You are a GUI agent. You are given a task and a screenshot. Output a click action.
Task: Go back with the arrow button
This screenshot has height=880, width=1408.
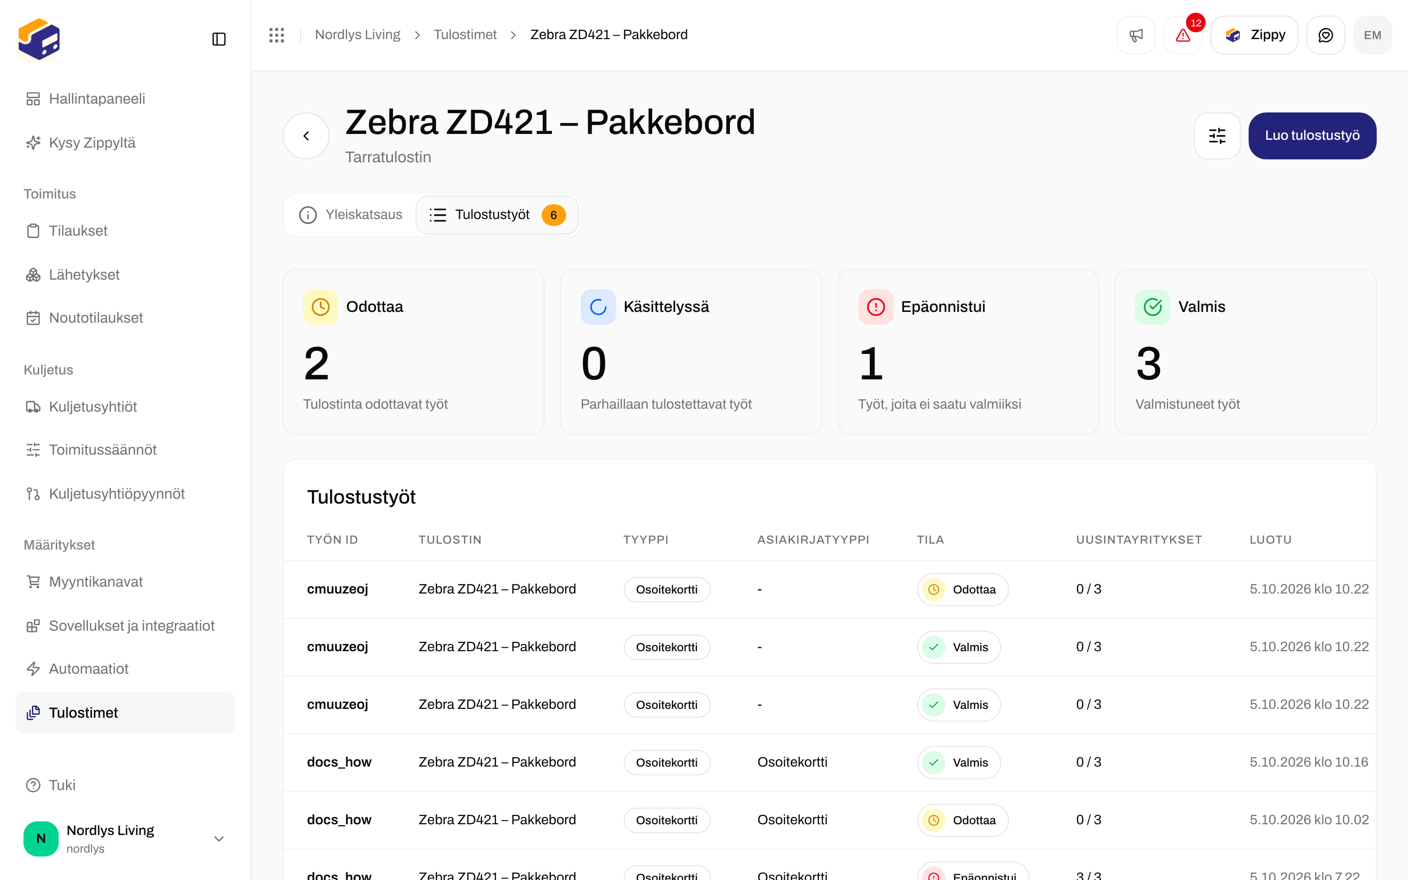pyautogui.click(x=306, y=135)
